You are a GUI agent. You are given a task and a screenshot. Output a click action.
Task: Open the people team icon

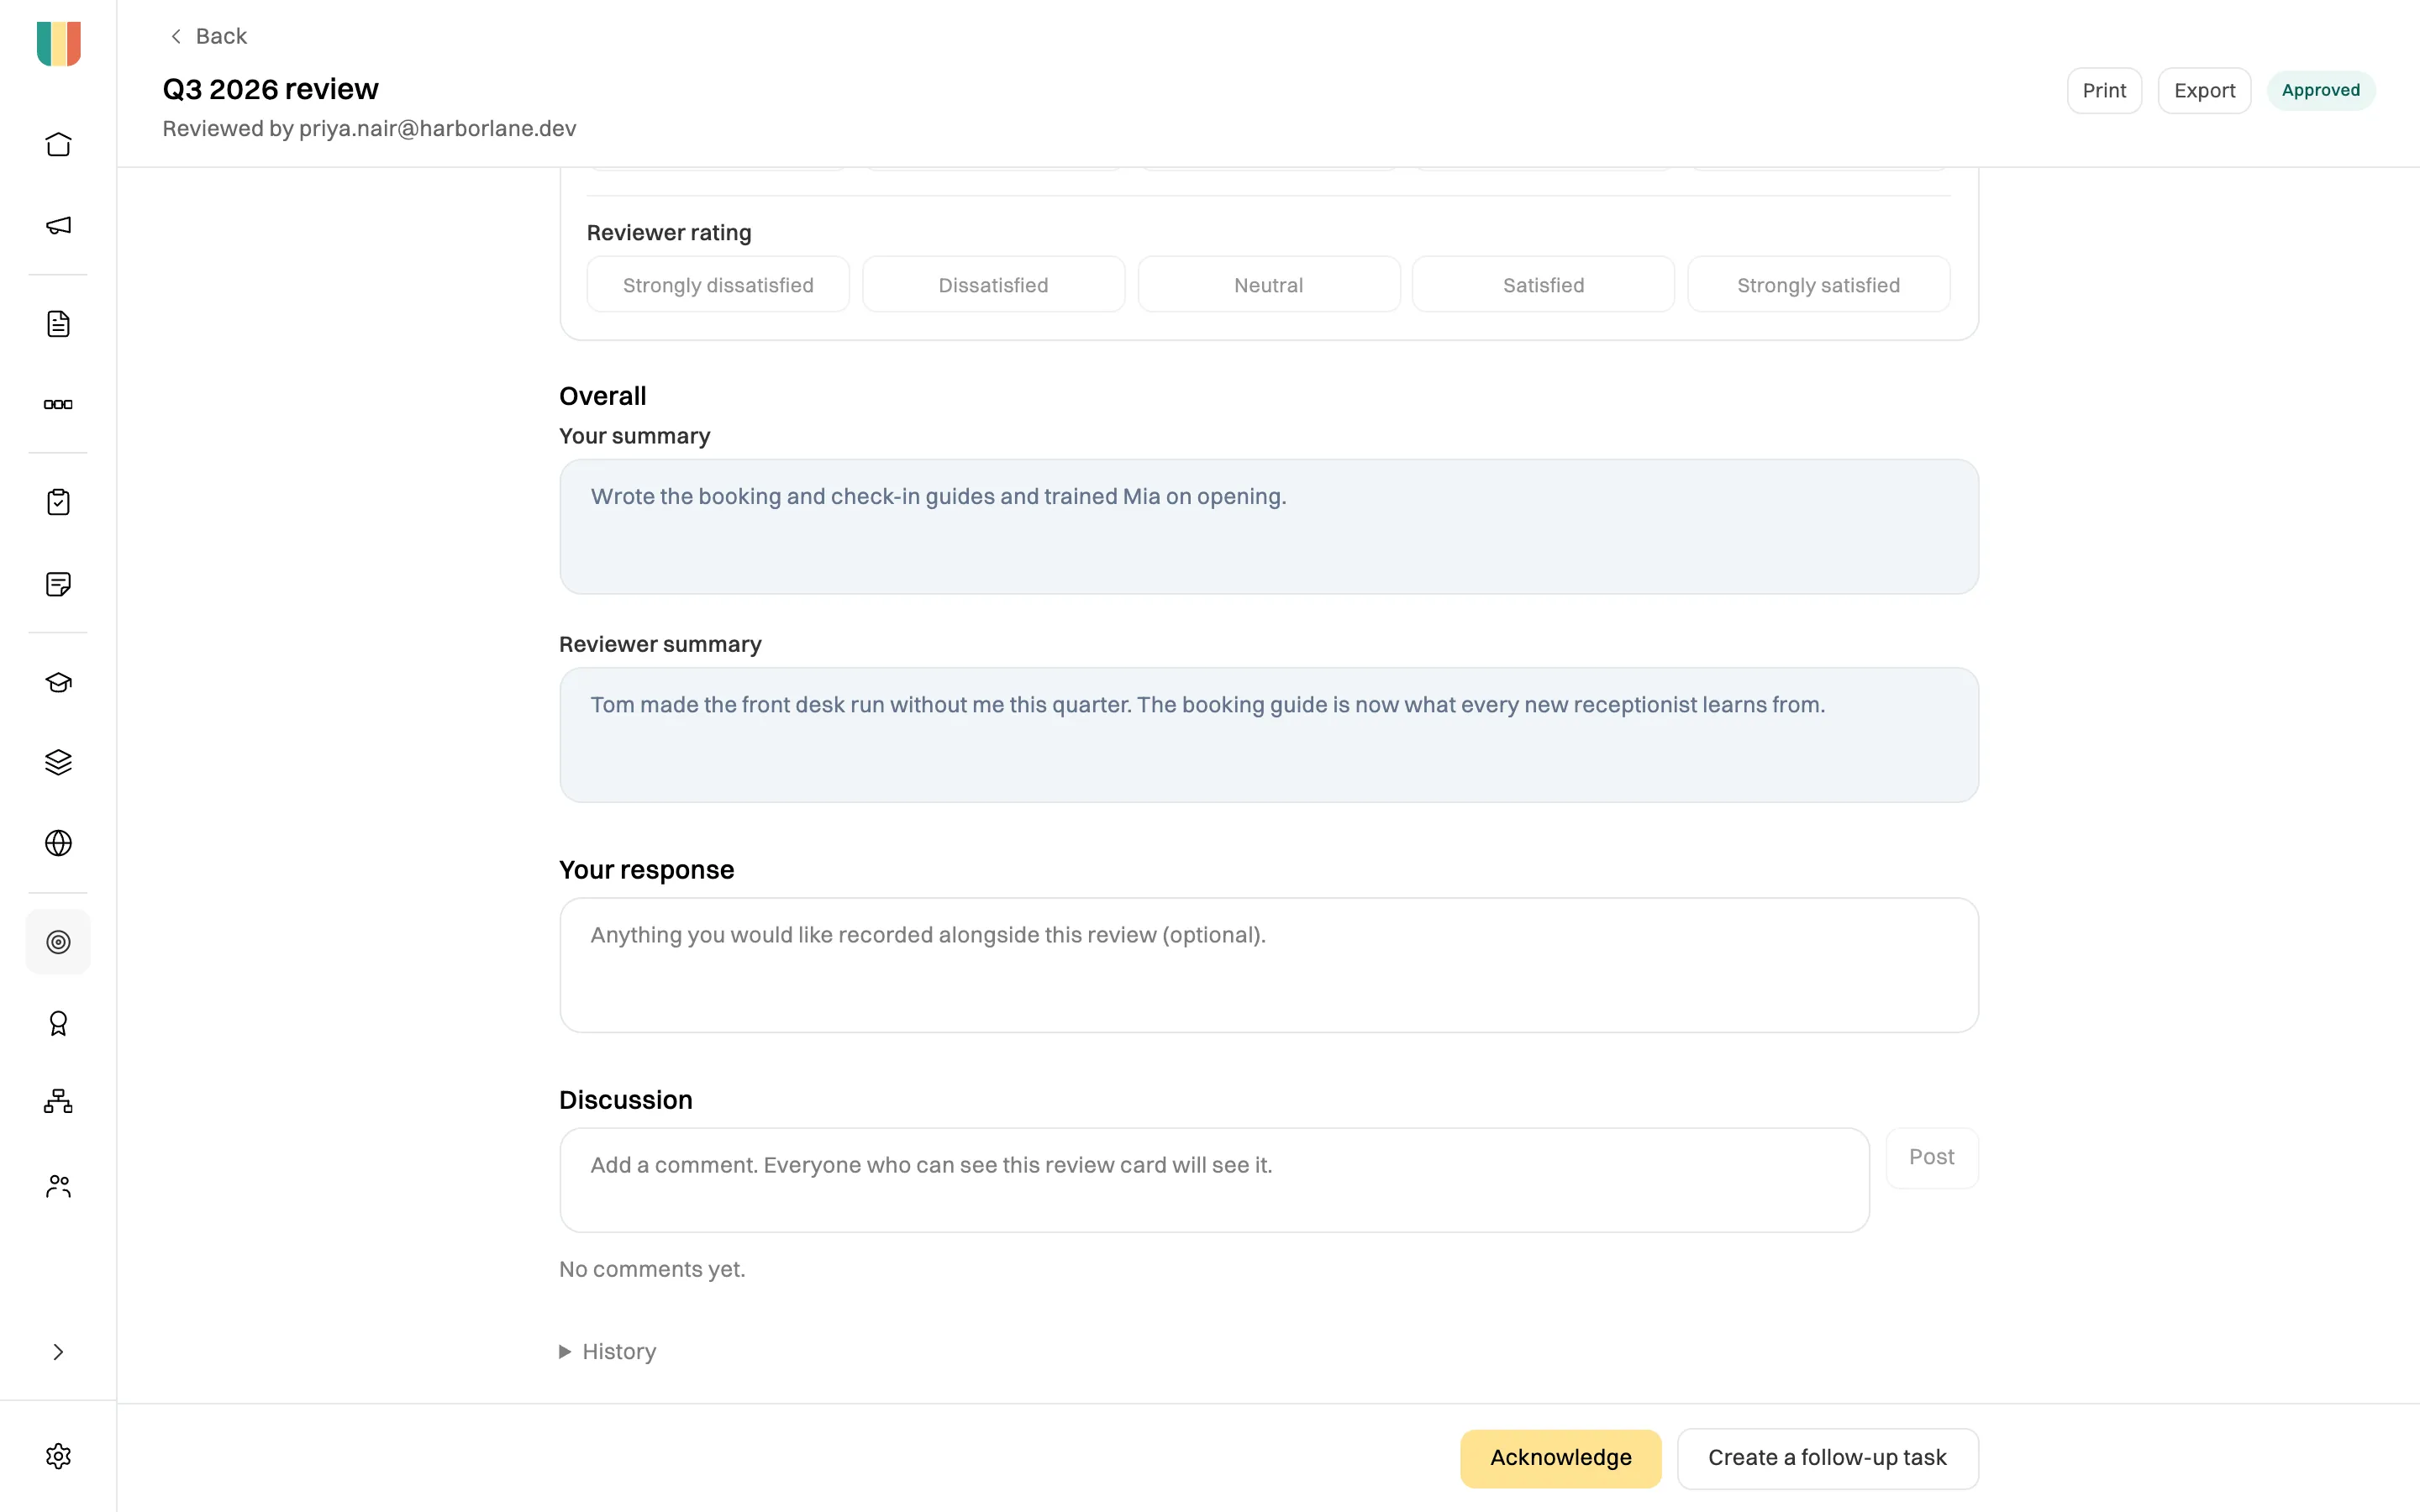(58, 1186)
